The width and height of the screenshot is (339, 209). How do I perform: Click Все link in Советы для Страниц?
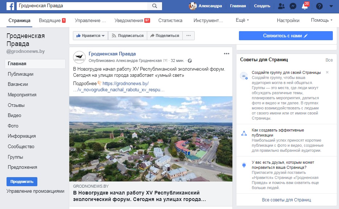coord(329,60)
